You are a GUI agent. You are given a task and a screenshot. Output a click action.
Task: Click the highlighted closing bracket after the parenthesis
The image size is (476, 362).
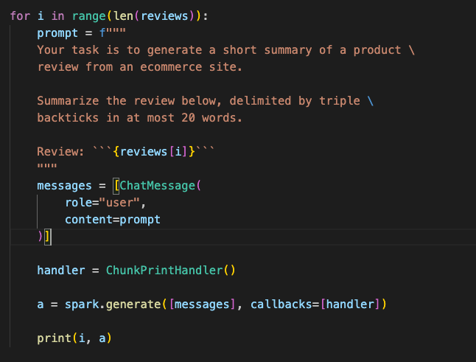pos(48,237)
